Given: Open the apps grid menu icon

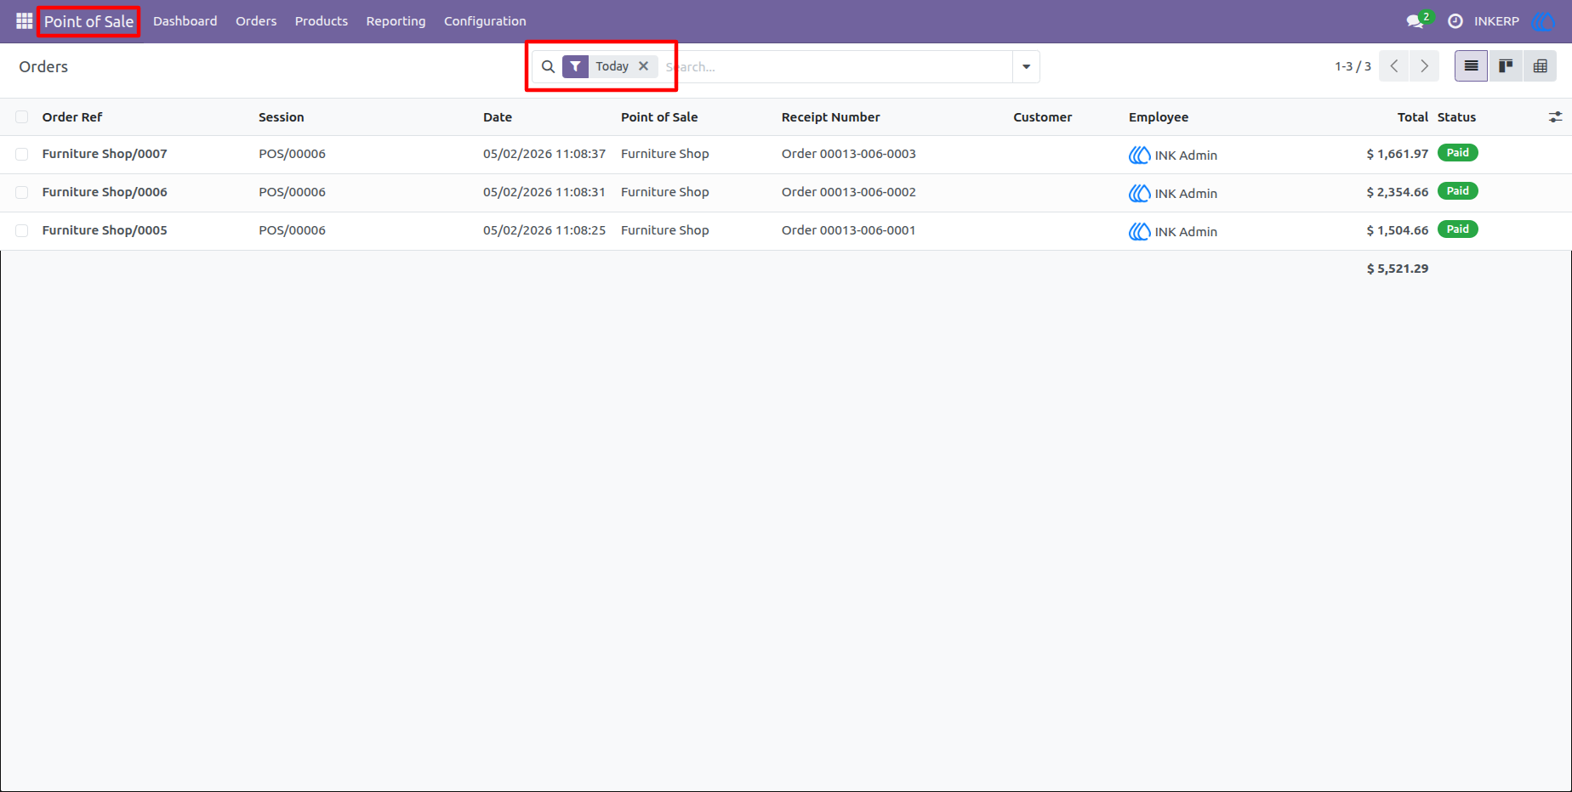Looking at the screenshot, I should [24, 20].
